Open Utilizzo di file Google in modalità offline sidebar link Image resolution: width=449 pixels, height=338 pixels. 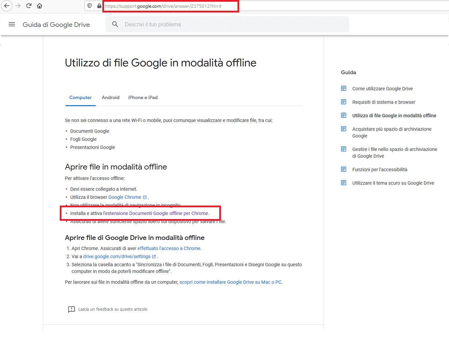[394, 116]
